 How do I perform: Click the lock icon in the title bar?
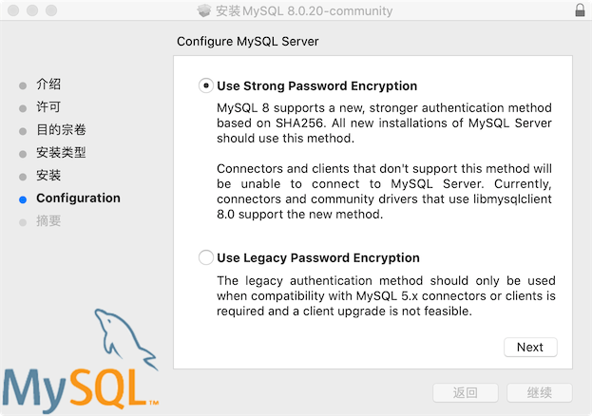(580, 10)
